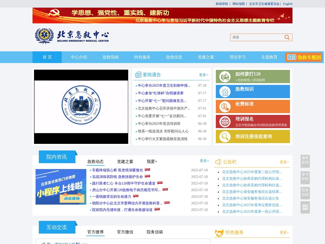Click into the 搜索 search field
Screen dimensions: 325x244
[256, 37]
